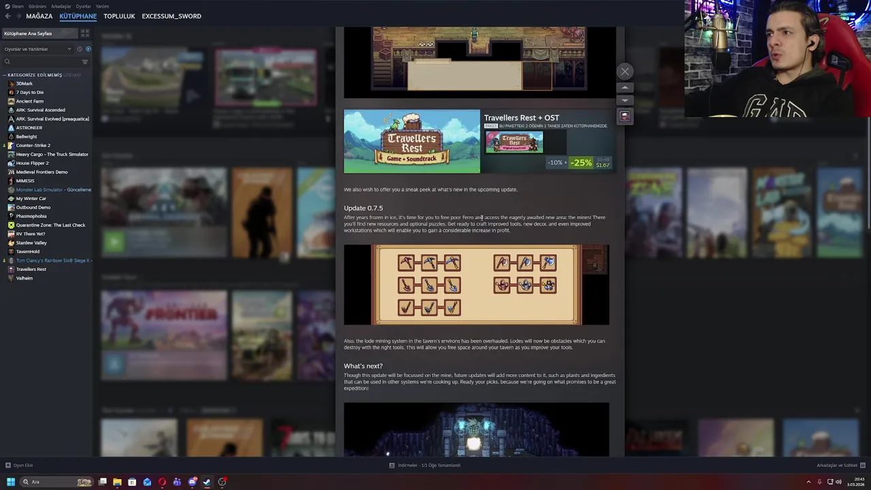Open the Arkadaşlar menu

[61, 6]
